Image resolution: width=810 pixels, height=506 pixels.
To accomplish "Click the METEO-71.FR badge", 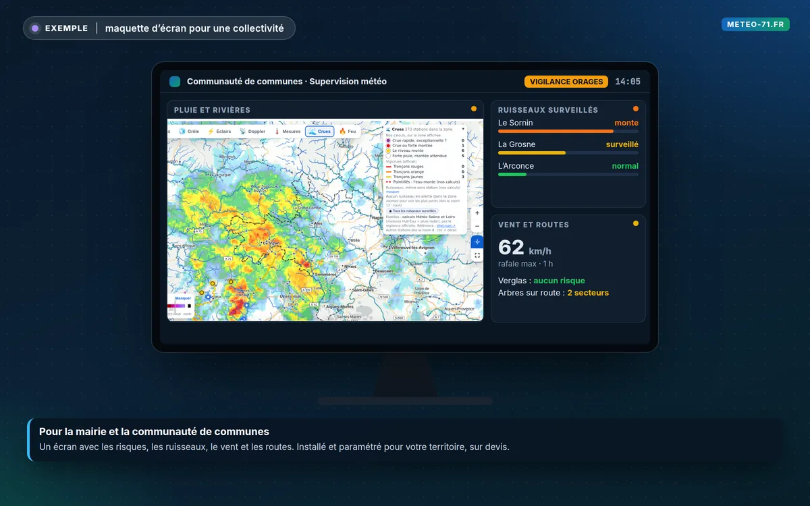I will click(755, 24).
